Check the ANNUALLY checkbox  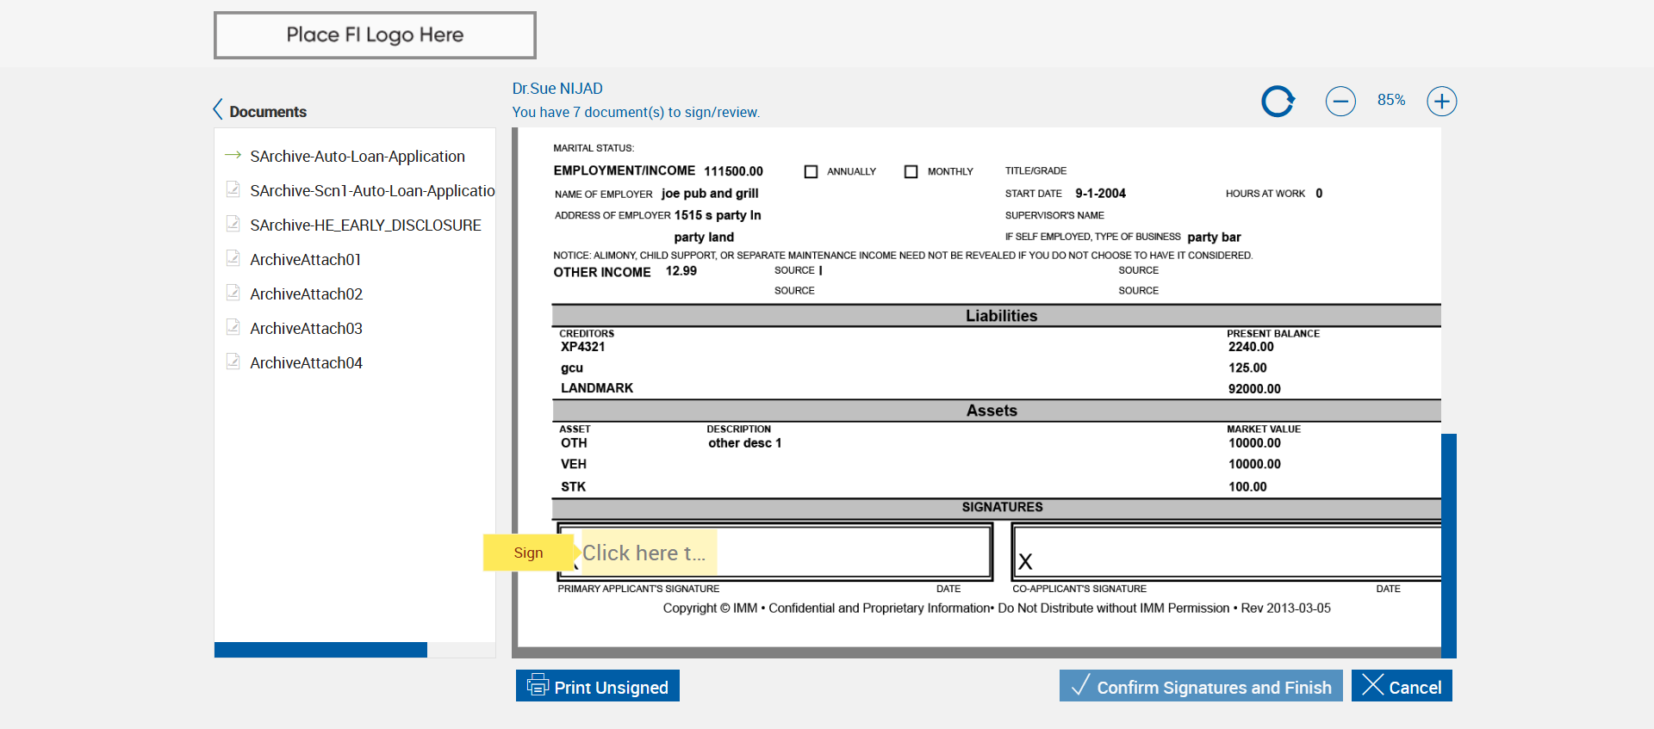tap(811, 171)
